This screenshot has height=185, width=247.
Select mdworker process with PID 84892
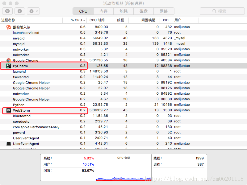pos(124,94)
